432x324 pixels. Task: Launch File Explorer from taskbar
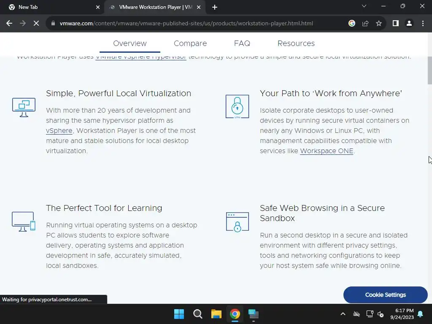pos(216,314)
